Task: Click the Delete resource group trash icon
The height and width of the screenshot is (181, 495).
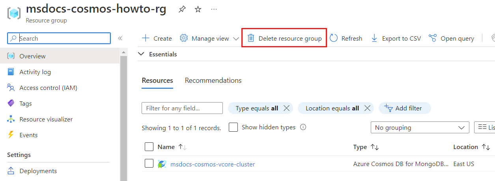Action: click(x=251, y=38)
